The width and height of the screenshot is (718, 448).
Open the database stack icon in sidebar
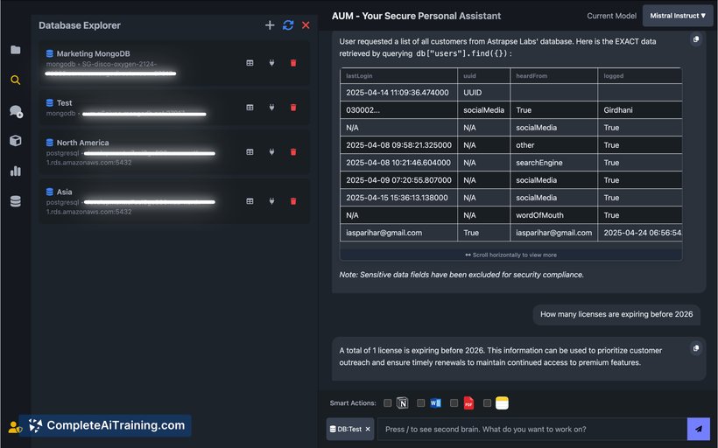[16, 201]
